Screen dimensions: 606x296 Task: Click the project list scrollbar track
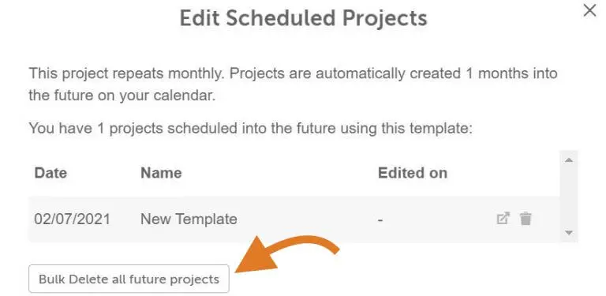click(568, 197)
